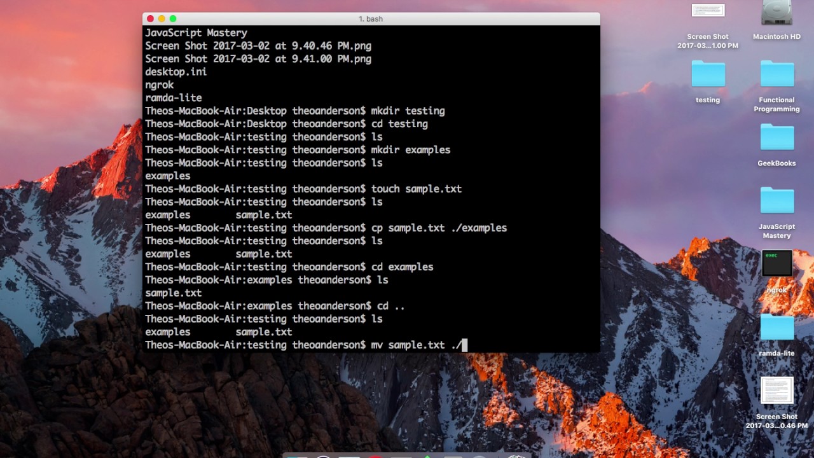Open the GeekBooks folder icon
Viewport: 814px width, 458px height.
click(x=776, y=137)
